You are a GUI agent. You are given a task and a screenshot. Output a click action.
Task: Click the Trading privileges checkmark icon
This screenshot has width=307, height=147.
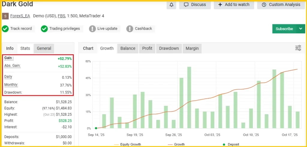(x=44, y=29)
